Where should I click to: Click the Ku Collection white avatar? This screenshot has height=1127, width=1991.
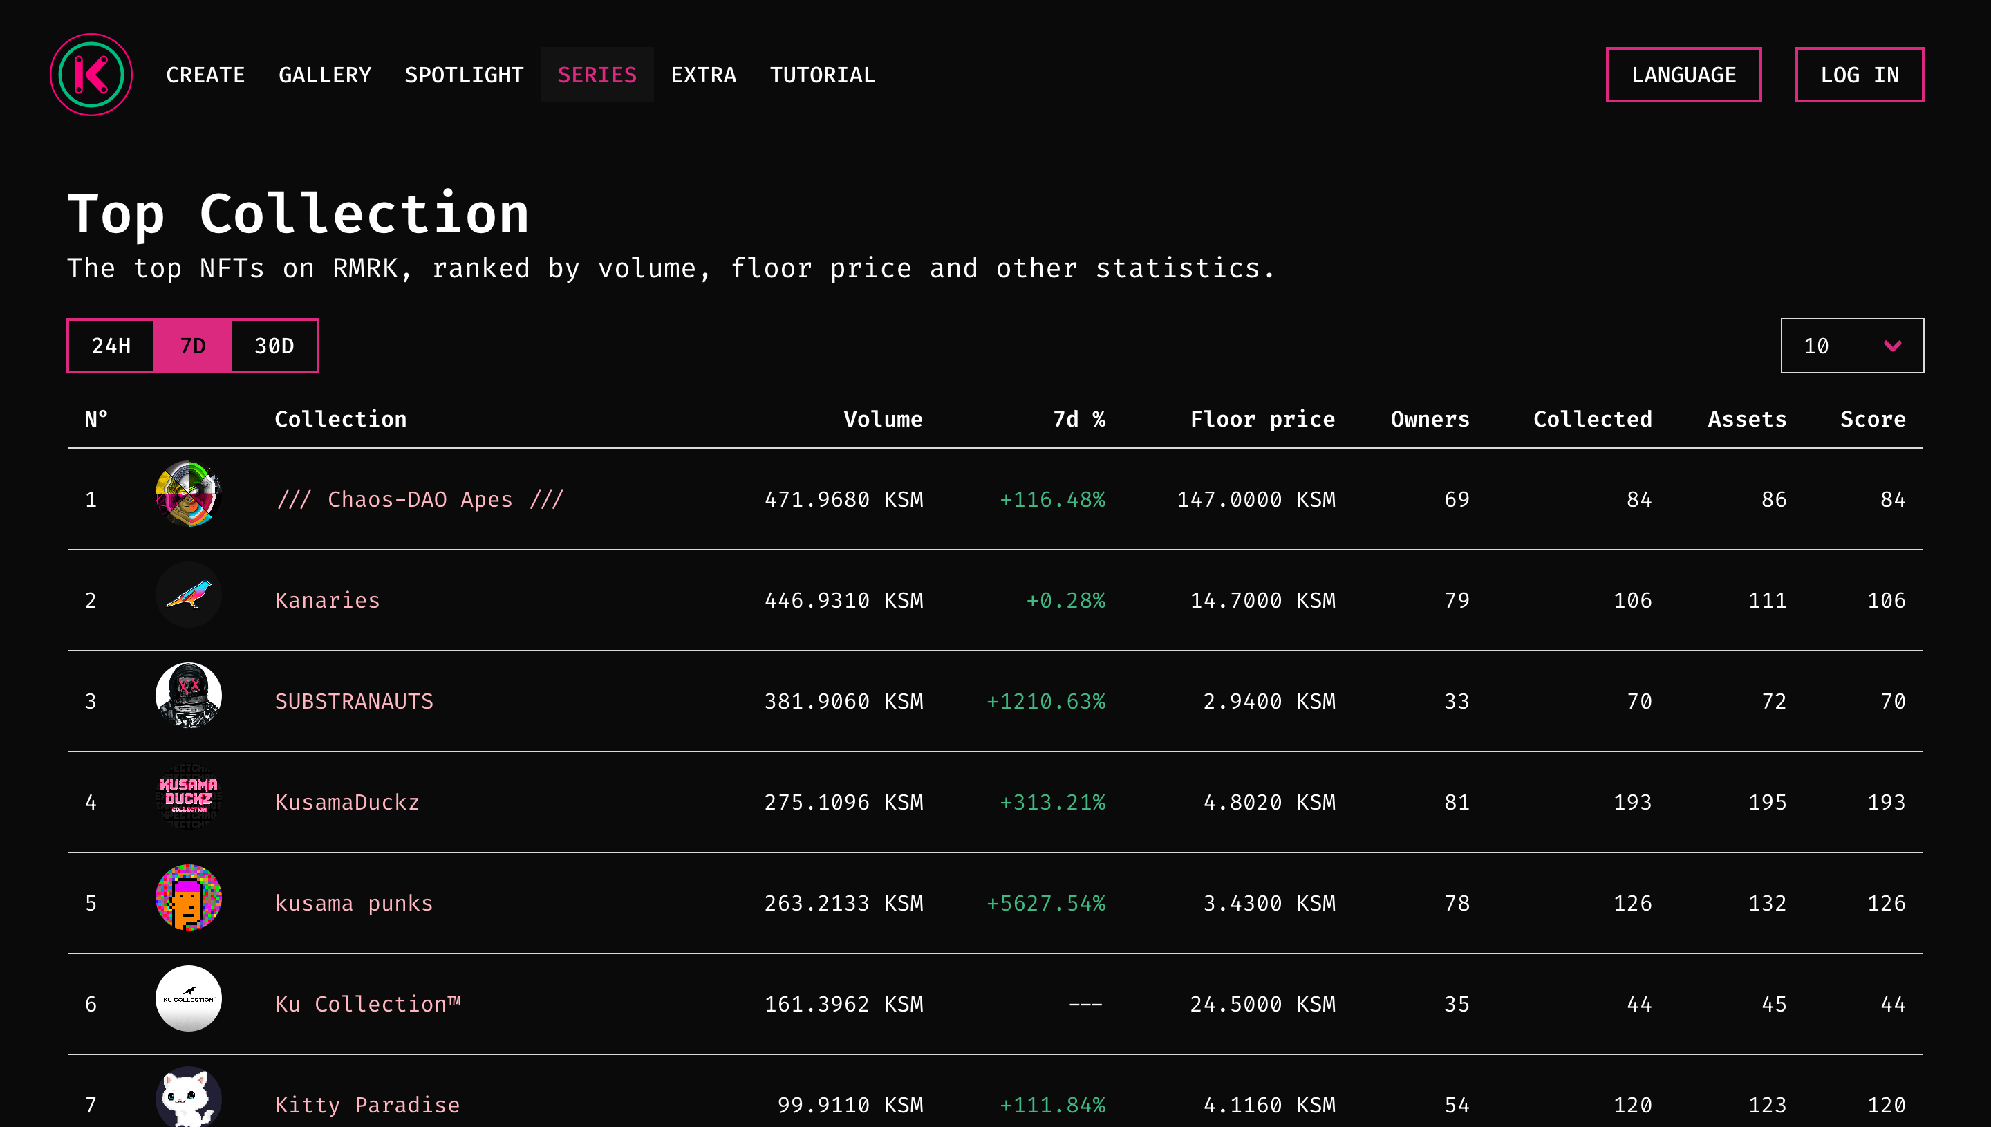point(188,998)
